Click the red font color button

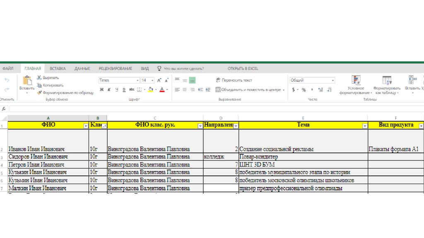(x=162, y=90)
